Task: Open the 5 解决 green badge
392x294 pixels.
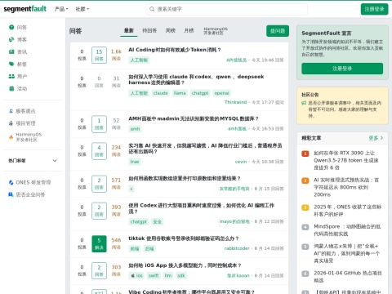Action: pos(99,243)
